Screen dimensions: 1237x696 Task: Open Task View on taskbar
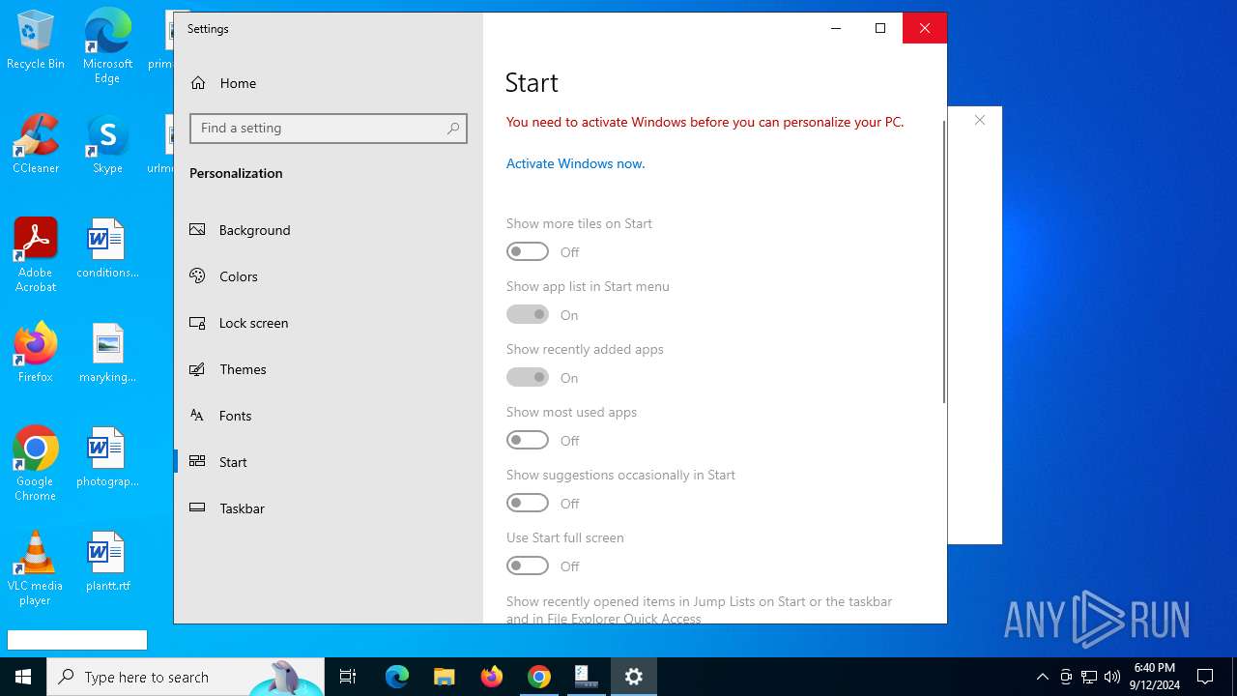[348, 677]
